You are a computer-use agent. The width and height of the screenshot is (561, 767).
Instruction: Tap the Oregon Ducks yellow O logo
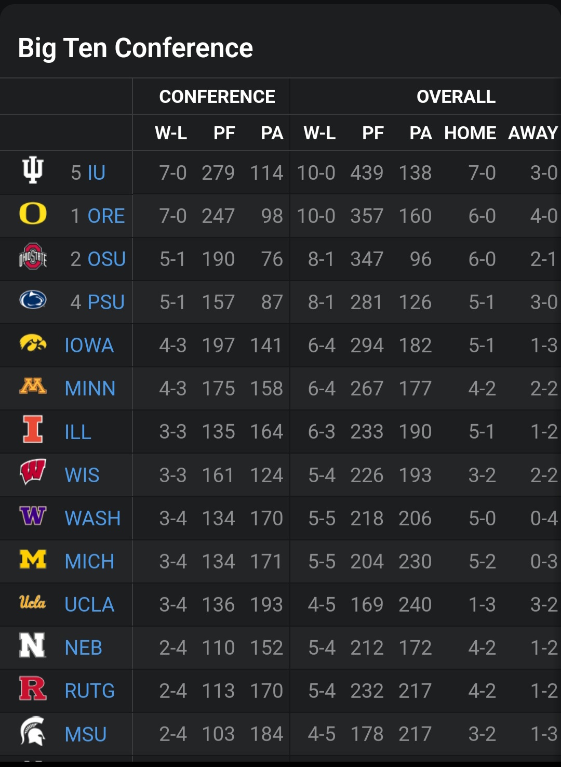click(33, 213)
